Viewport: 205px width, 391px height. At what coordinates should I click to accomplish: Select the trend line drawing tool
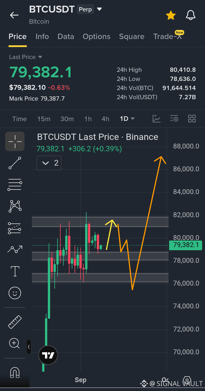click(15, 163)
